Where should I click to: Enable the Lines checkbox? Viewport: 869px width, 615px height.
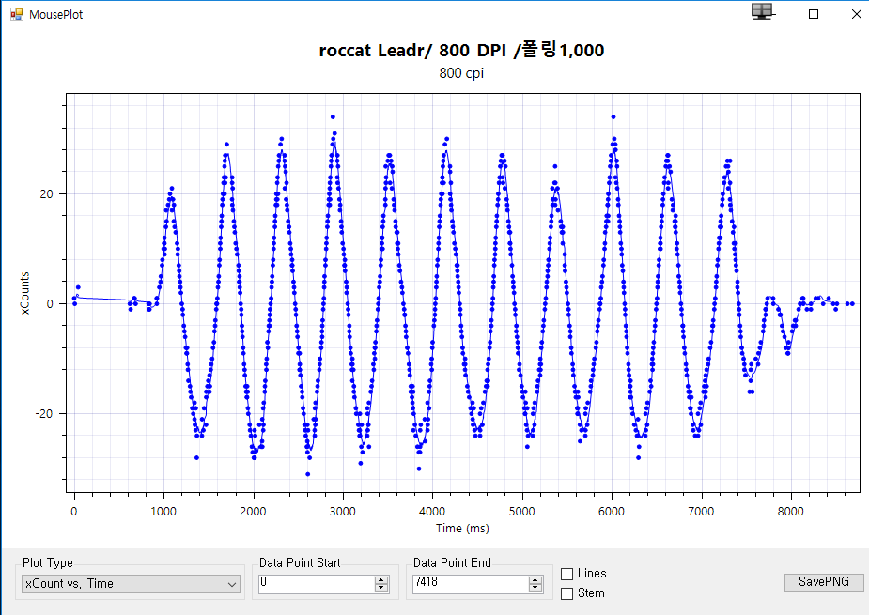[x=566, y=574]
